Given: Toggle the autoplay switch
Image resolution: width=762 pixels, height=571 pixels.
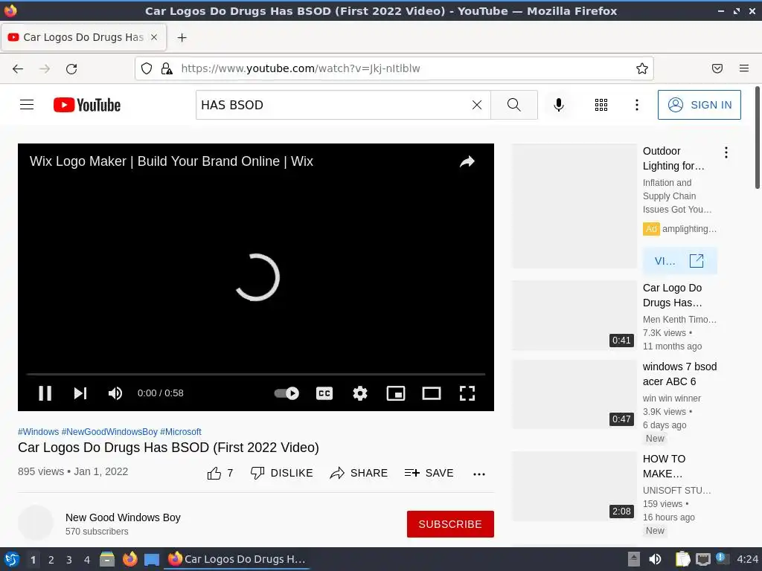Looking at the screenshot, I should (286, 393).
